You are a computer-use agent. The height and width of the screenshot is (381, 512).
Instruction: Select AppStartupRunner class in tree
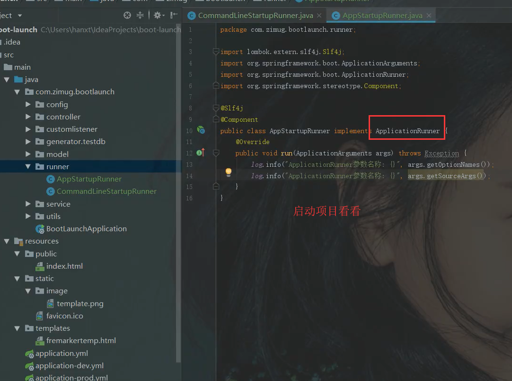point(89,179)
